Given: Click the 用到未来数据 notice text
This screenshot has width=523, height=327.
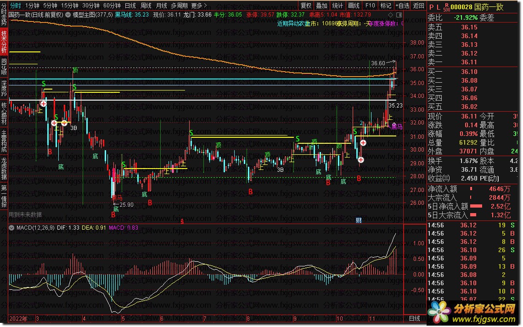Looking at the screenshot, I should coord(25,214).
